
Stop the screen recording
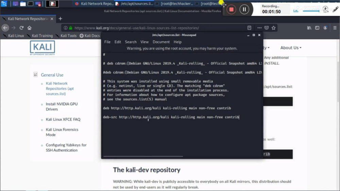pyautogui.click(x=231, y=9)
